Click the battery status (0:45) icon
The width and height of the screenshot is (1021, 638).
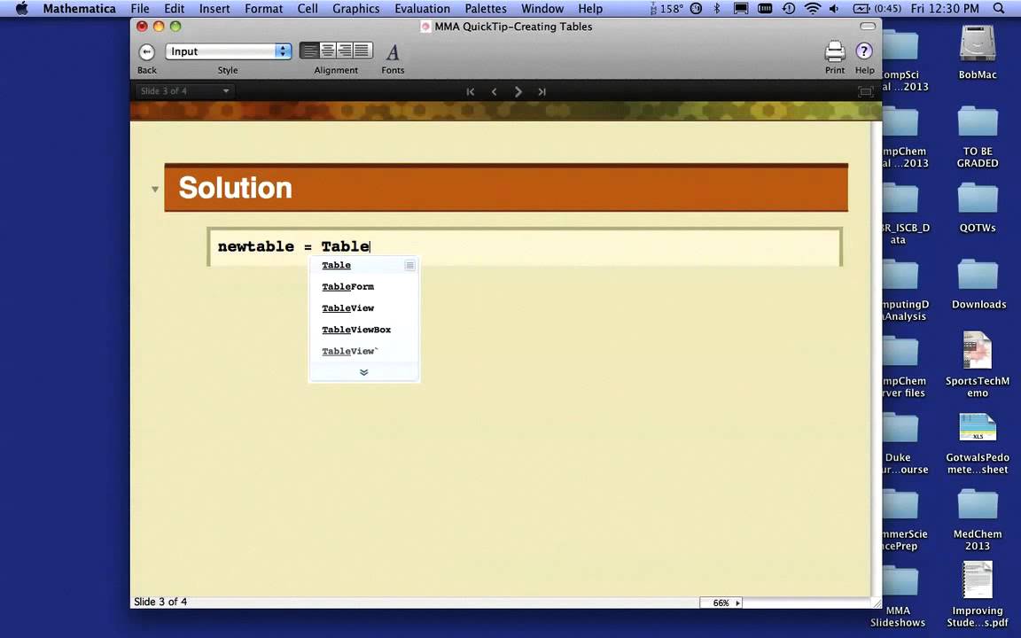point(877,9)
